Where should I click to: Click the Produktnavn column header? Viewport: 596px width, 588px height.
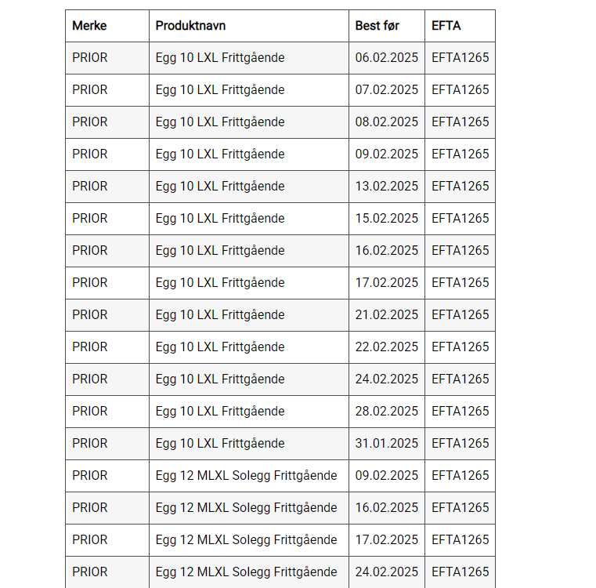(x=190, y=26)
